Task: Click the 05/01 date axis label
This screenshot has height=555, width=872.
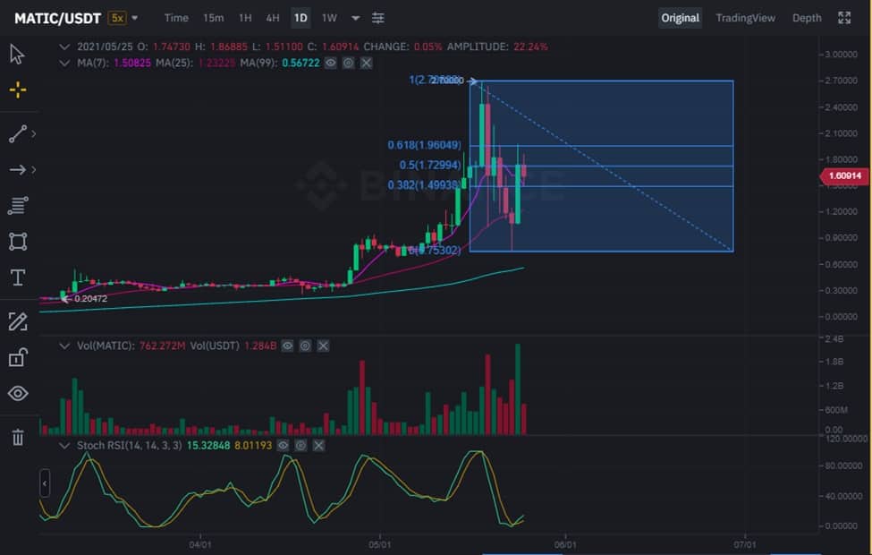Action: click(x=380, y=544)
